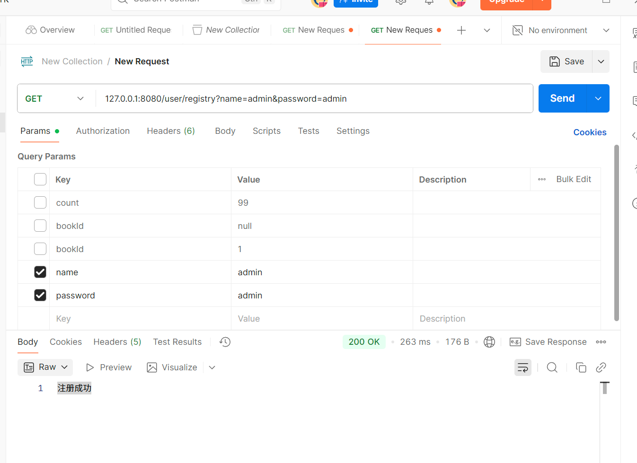
Task: Select the Params tab
Action: tap(40, 131)
